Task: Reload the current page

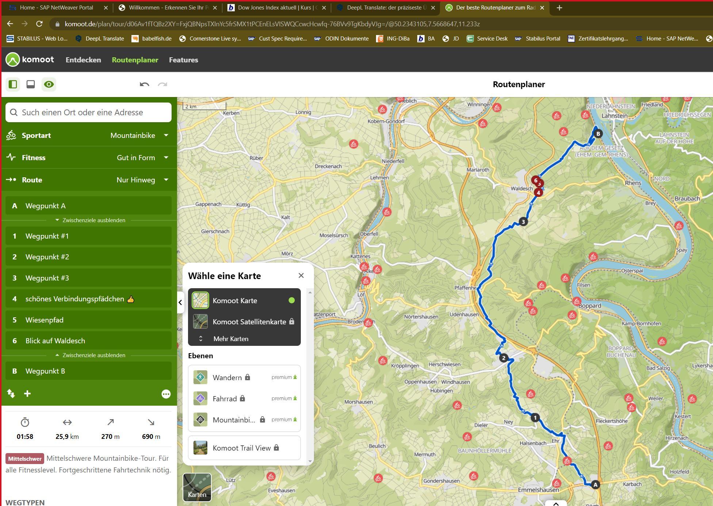Action: click(x=39, y=24)
